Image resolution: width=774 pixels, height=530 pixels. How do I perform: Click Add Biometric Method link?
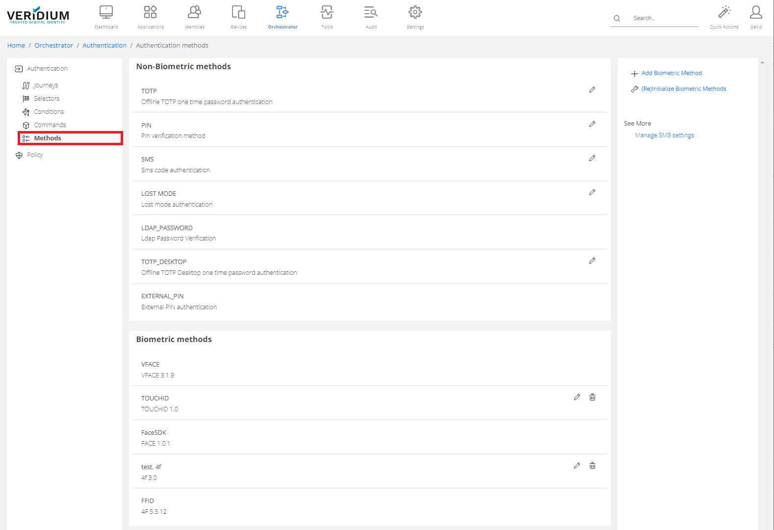tap(671, 73)
